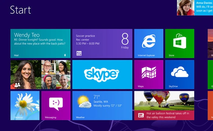This screenshot has height=131, width=213.
Task: Click 'RE: Dinner tonight?' message preview
Action: click(40, 42)
